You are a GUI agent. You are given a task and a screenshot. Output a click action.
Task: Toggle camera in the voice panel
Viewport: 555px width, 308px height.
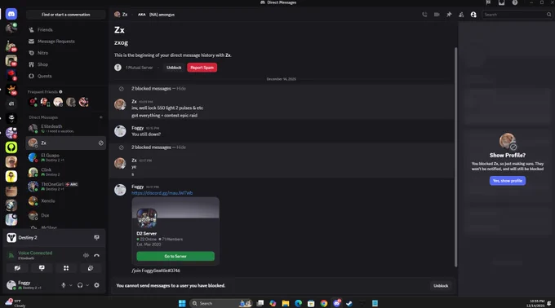pyautogui.click(x=17, y=268)
